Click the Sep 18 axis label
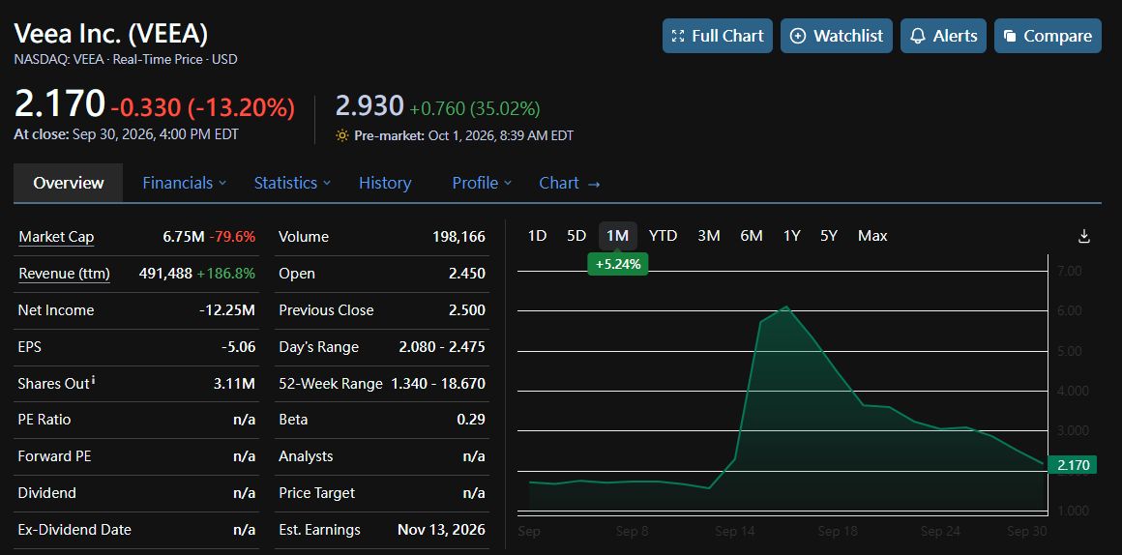Screen dimensions: 1122x555 838,532
